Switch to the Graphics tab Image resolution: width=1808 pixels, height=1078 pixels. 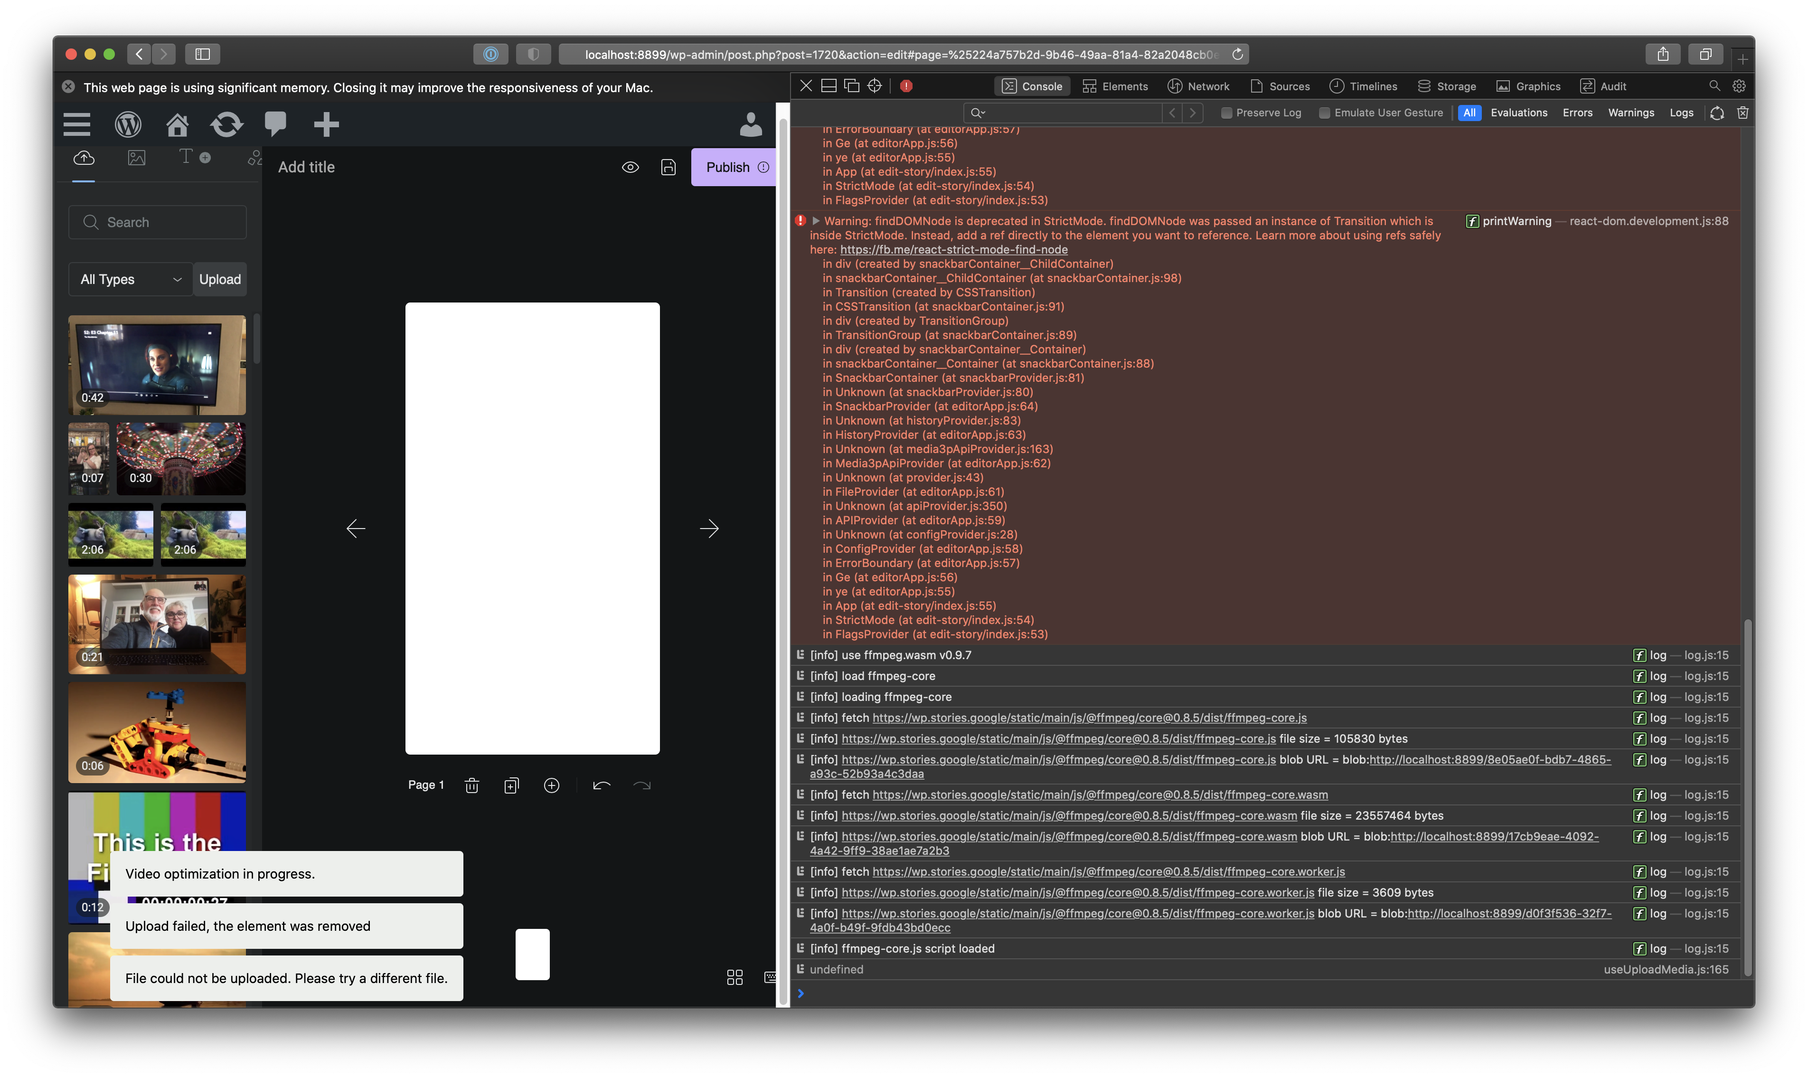point(1528,85)
